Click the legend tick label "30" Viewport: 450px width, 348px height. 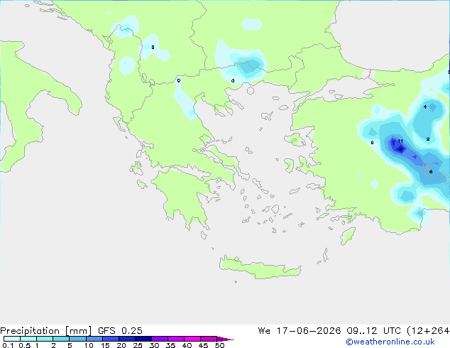click(154, 345)
